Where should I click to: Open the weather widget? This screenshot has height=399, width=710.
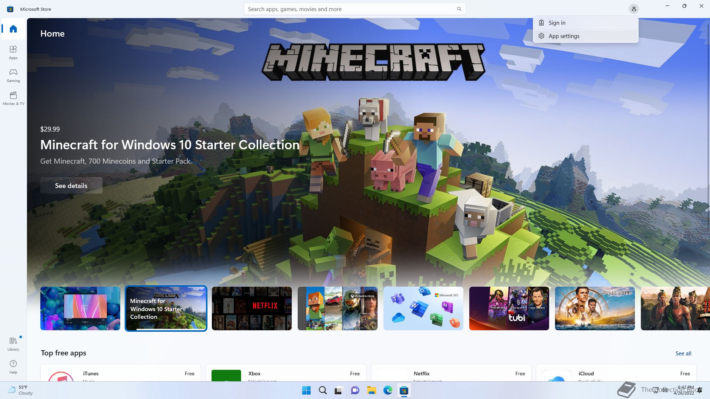(20, 390)
